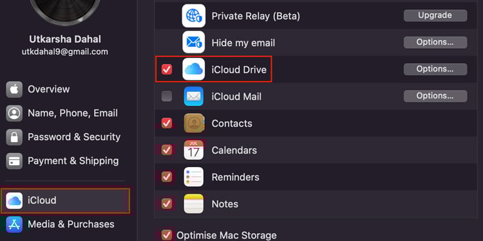Uncheck Optimise Mac Storage checkbox

(167, 235)
